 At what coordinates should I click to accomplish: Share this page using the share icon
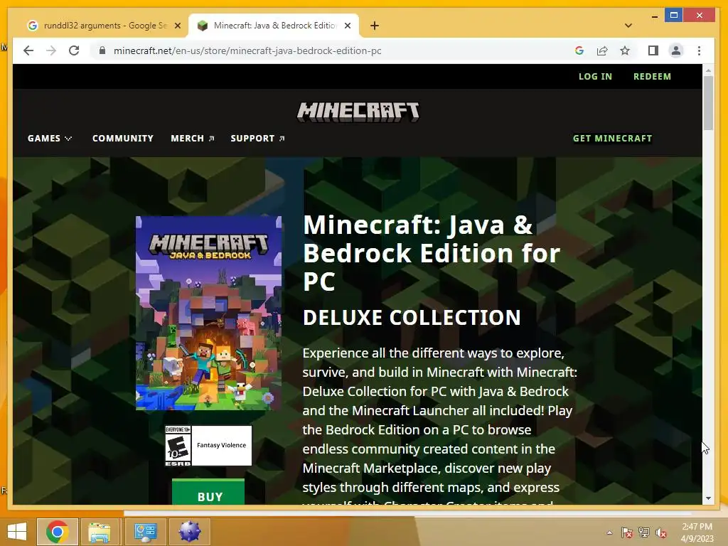coord(602,50)
